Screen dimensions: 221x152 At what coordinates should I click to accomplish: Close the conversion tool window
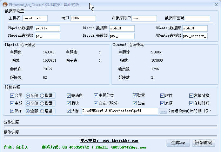tap(216, 5)
